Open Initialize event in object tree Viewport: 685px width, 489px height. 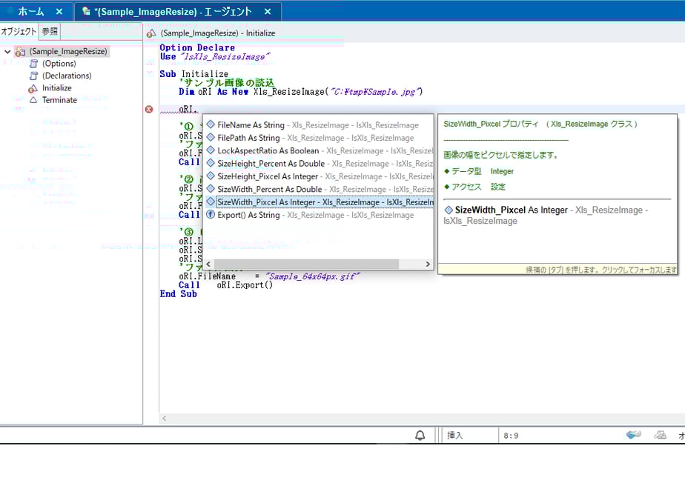tap(57, 88)
